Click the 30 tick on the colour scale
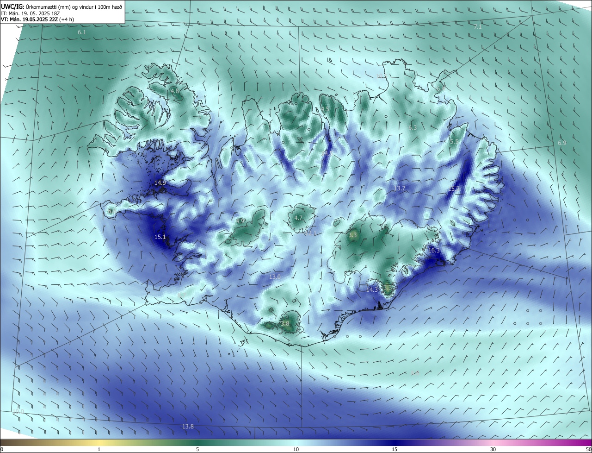This screenshot has height=453, width=592. click(493, 450)
